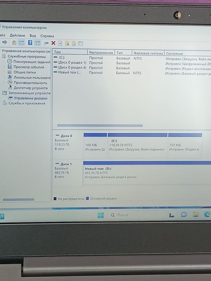The image size is (211, 281).
Task: Click toolbar icon just left of red X
Action: [x=46, y=43]
